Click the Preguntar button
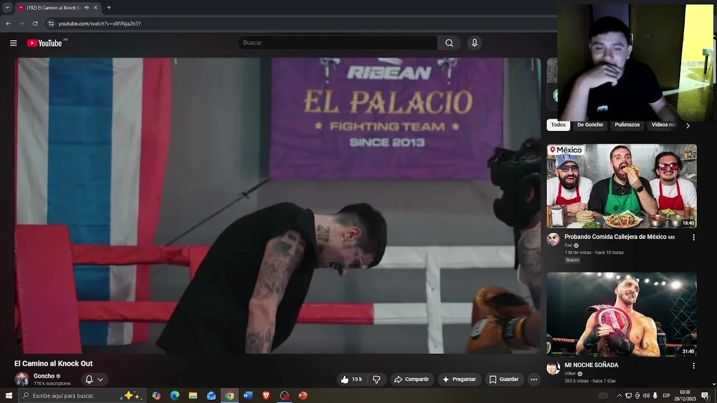The width and height of the screenshot is (717, 403). coord(459,379)
